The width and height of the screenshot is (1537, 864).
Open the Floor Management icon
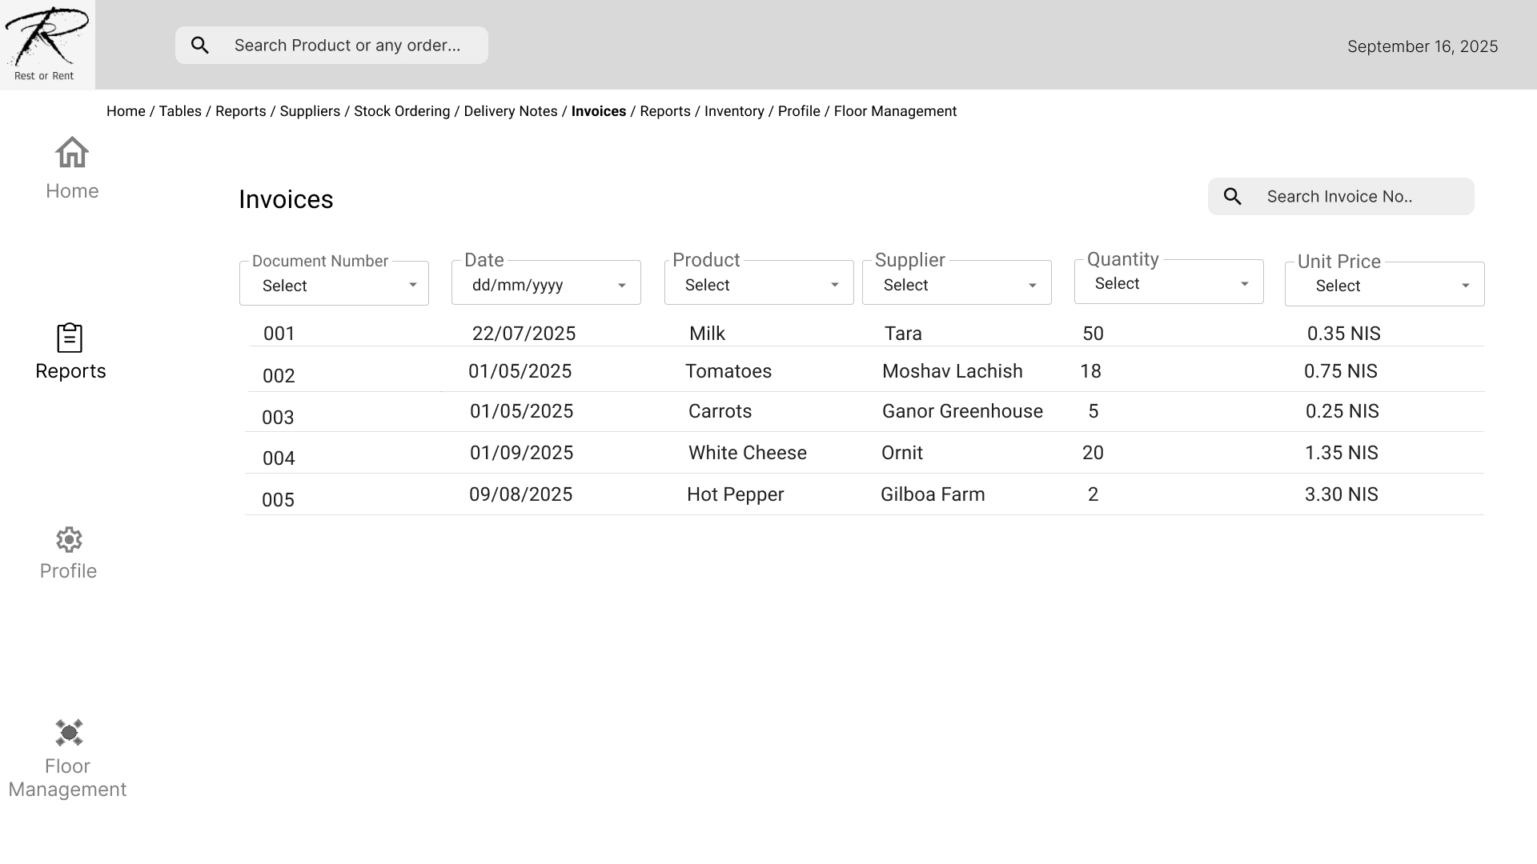tap(69, 733)
